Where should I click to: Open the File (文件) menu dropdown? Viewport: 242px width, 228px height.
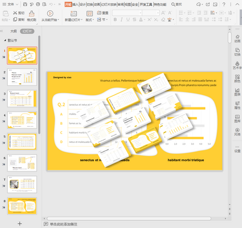pos(10,4)
